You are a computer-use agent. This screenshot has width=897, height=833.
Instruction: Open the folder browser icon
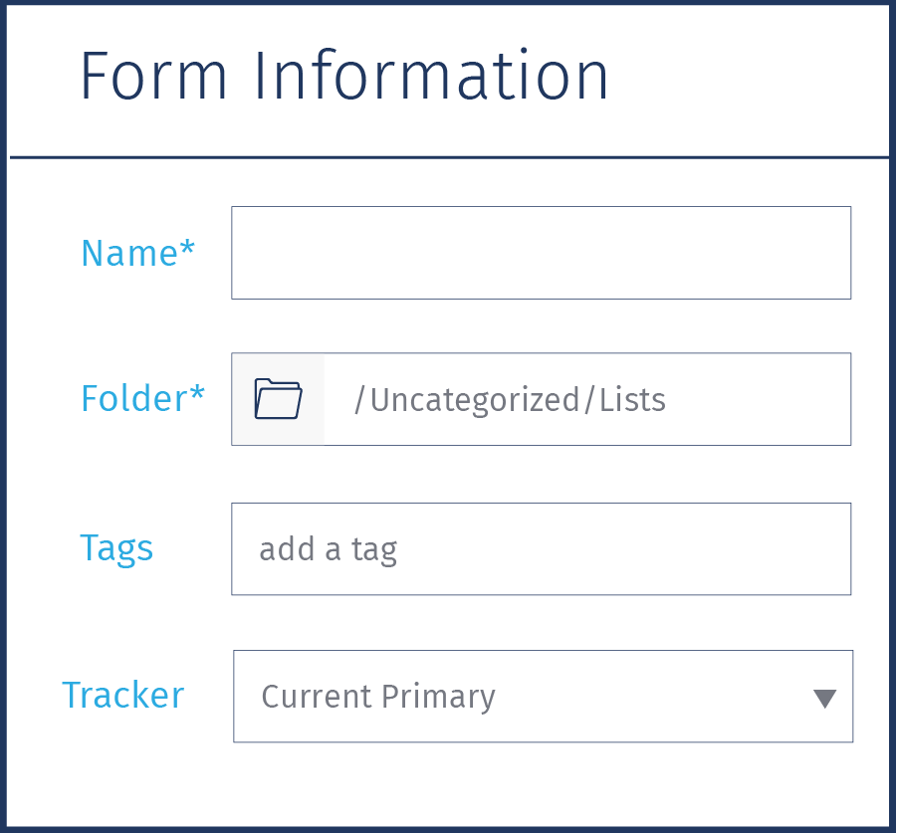pos(278,399)
